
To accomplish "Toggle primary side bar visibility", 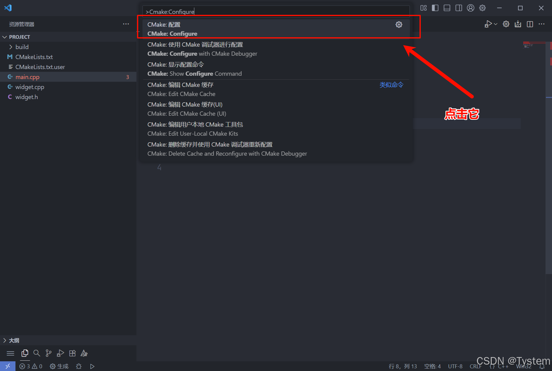I will coord(435,8).
